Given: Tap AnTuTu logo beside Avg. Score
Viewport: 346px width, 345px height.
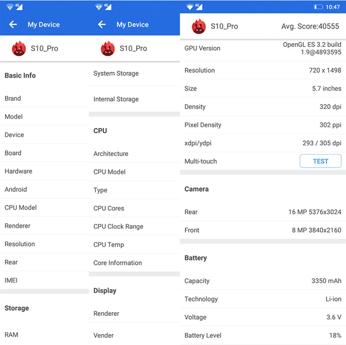Looking at the screenshot, I should (x=199, y=26).
